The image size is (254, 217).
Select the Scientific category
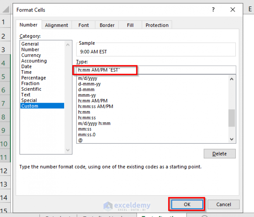click(x=42, y=89)
